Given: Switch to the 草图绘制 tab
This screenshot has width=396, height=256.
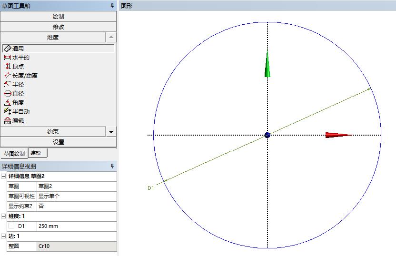Looking at the screenshot, I should pos(14,154).
